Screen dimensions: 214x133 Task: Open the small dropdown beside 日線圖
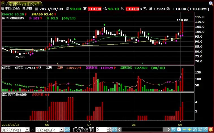[x=36, y=9]
